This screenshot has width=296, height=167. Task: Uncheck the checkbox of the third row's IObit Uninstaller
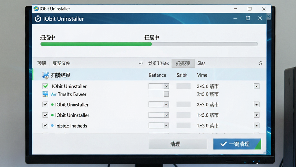(x=45, y=104)
